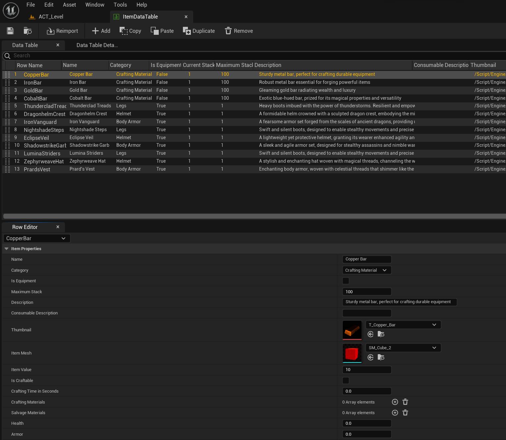Enable the Is Craftable checkbox
The image size is (506, 440).
point(346,380)
